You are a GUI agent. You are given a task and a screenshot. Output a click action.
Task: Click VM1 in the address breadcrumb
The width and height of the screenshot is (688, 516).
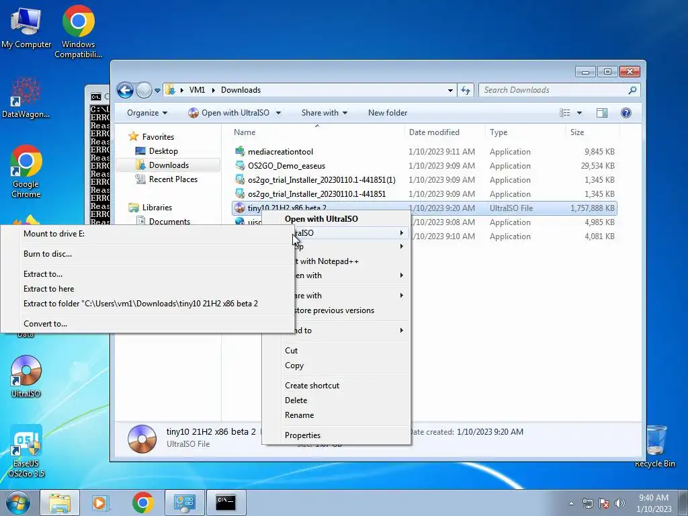[197, 90]
